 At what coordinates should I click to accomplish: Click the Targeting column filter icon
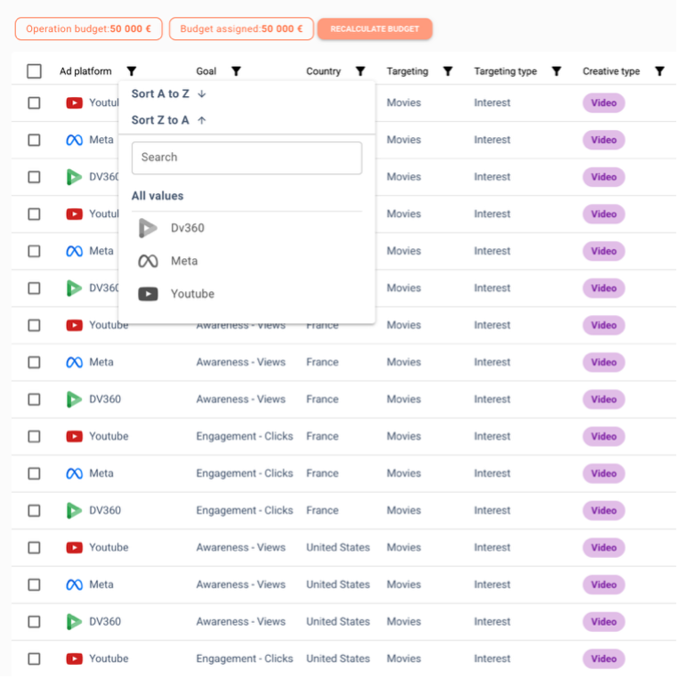[x=448, y=71]
